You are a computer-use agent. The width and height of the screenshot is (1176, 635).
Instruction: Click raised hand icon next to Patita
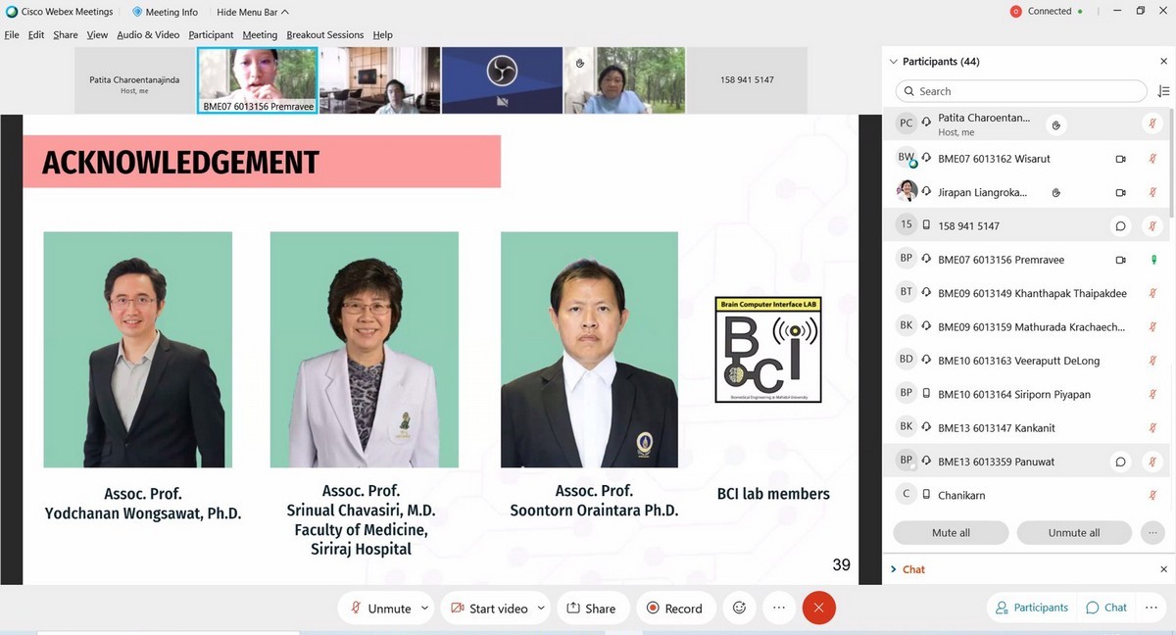(1055, 124)
